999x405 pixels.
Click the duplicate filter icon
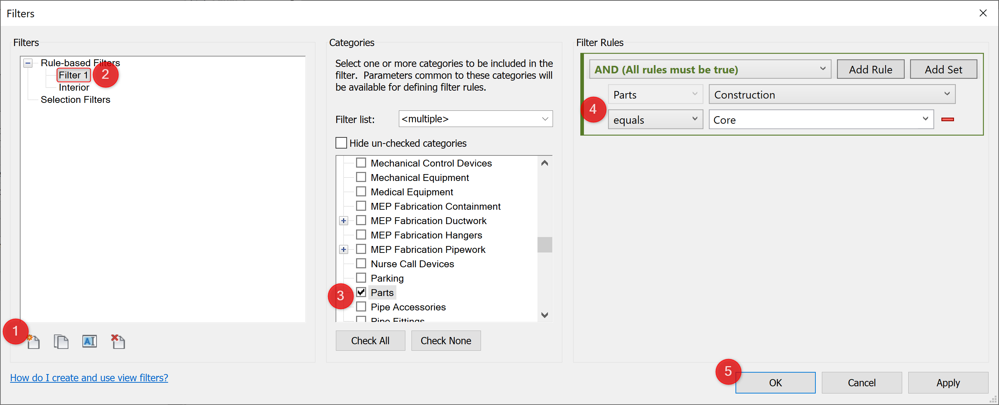coord(61,340)
